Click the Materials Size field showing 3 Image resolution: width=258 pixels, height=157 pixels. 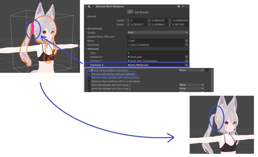click(x=158, y=53)
